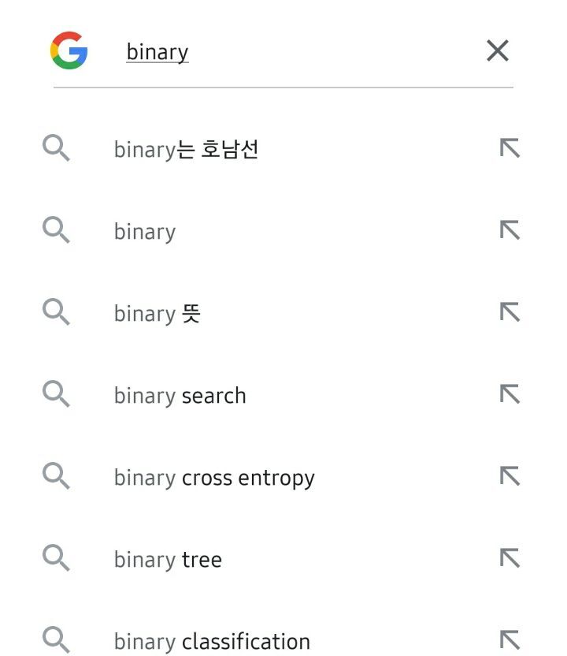
Task: Select the "binary 뜻" suggestion
Action: 157,314
